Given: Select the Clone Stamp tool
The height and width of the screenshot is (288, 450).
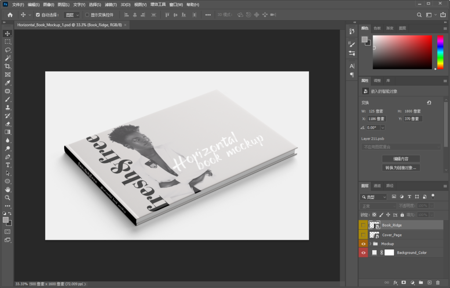Looking at the screenshot, I should 7,108.
